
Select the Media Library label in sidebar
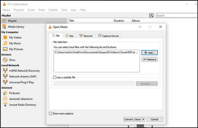(16, 27)
